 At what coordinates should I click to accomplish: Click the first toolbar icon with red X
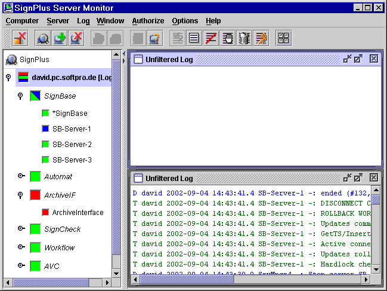(20, 39)
